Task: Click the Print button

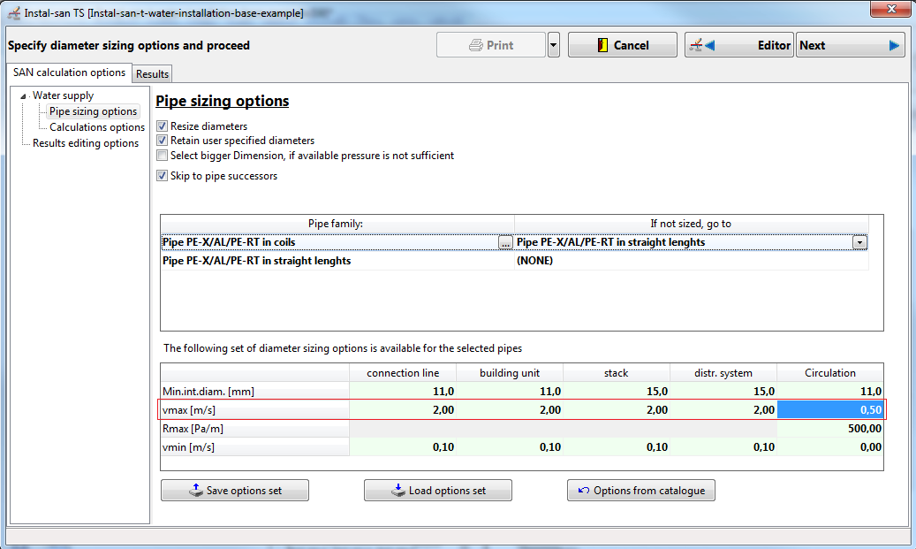Action: click(491, 45)
